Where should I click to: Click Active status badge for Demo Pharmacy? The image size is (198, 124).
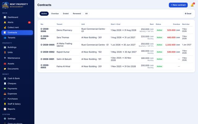point(159,30)
